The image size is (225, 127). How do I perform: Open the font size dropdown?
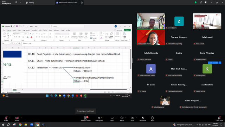(27, 34)
